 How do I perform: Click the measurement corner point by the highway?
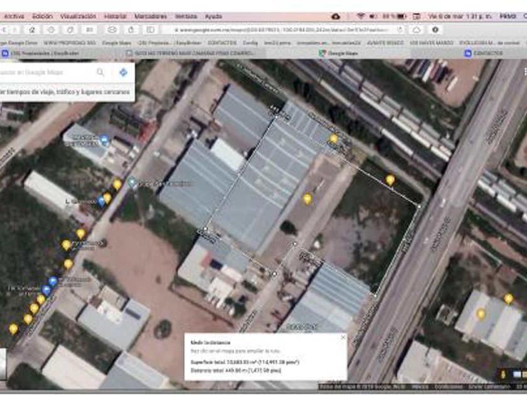[419, 205]
